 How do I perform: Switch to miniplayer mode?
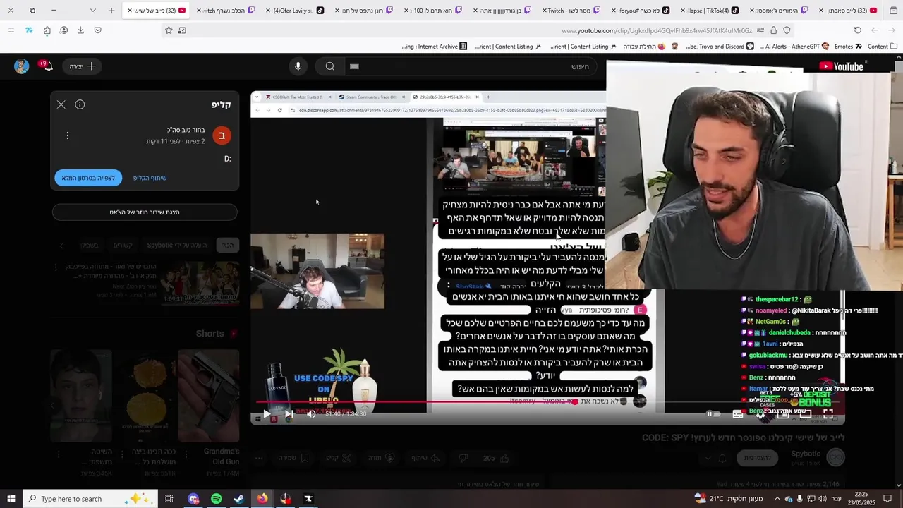click(x=783, y=414)
